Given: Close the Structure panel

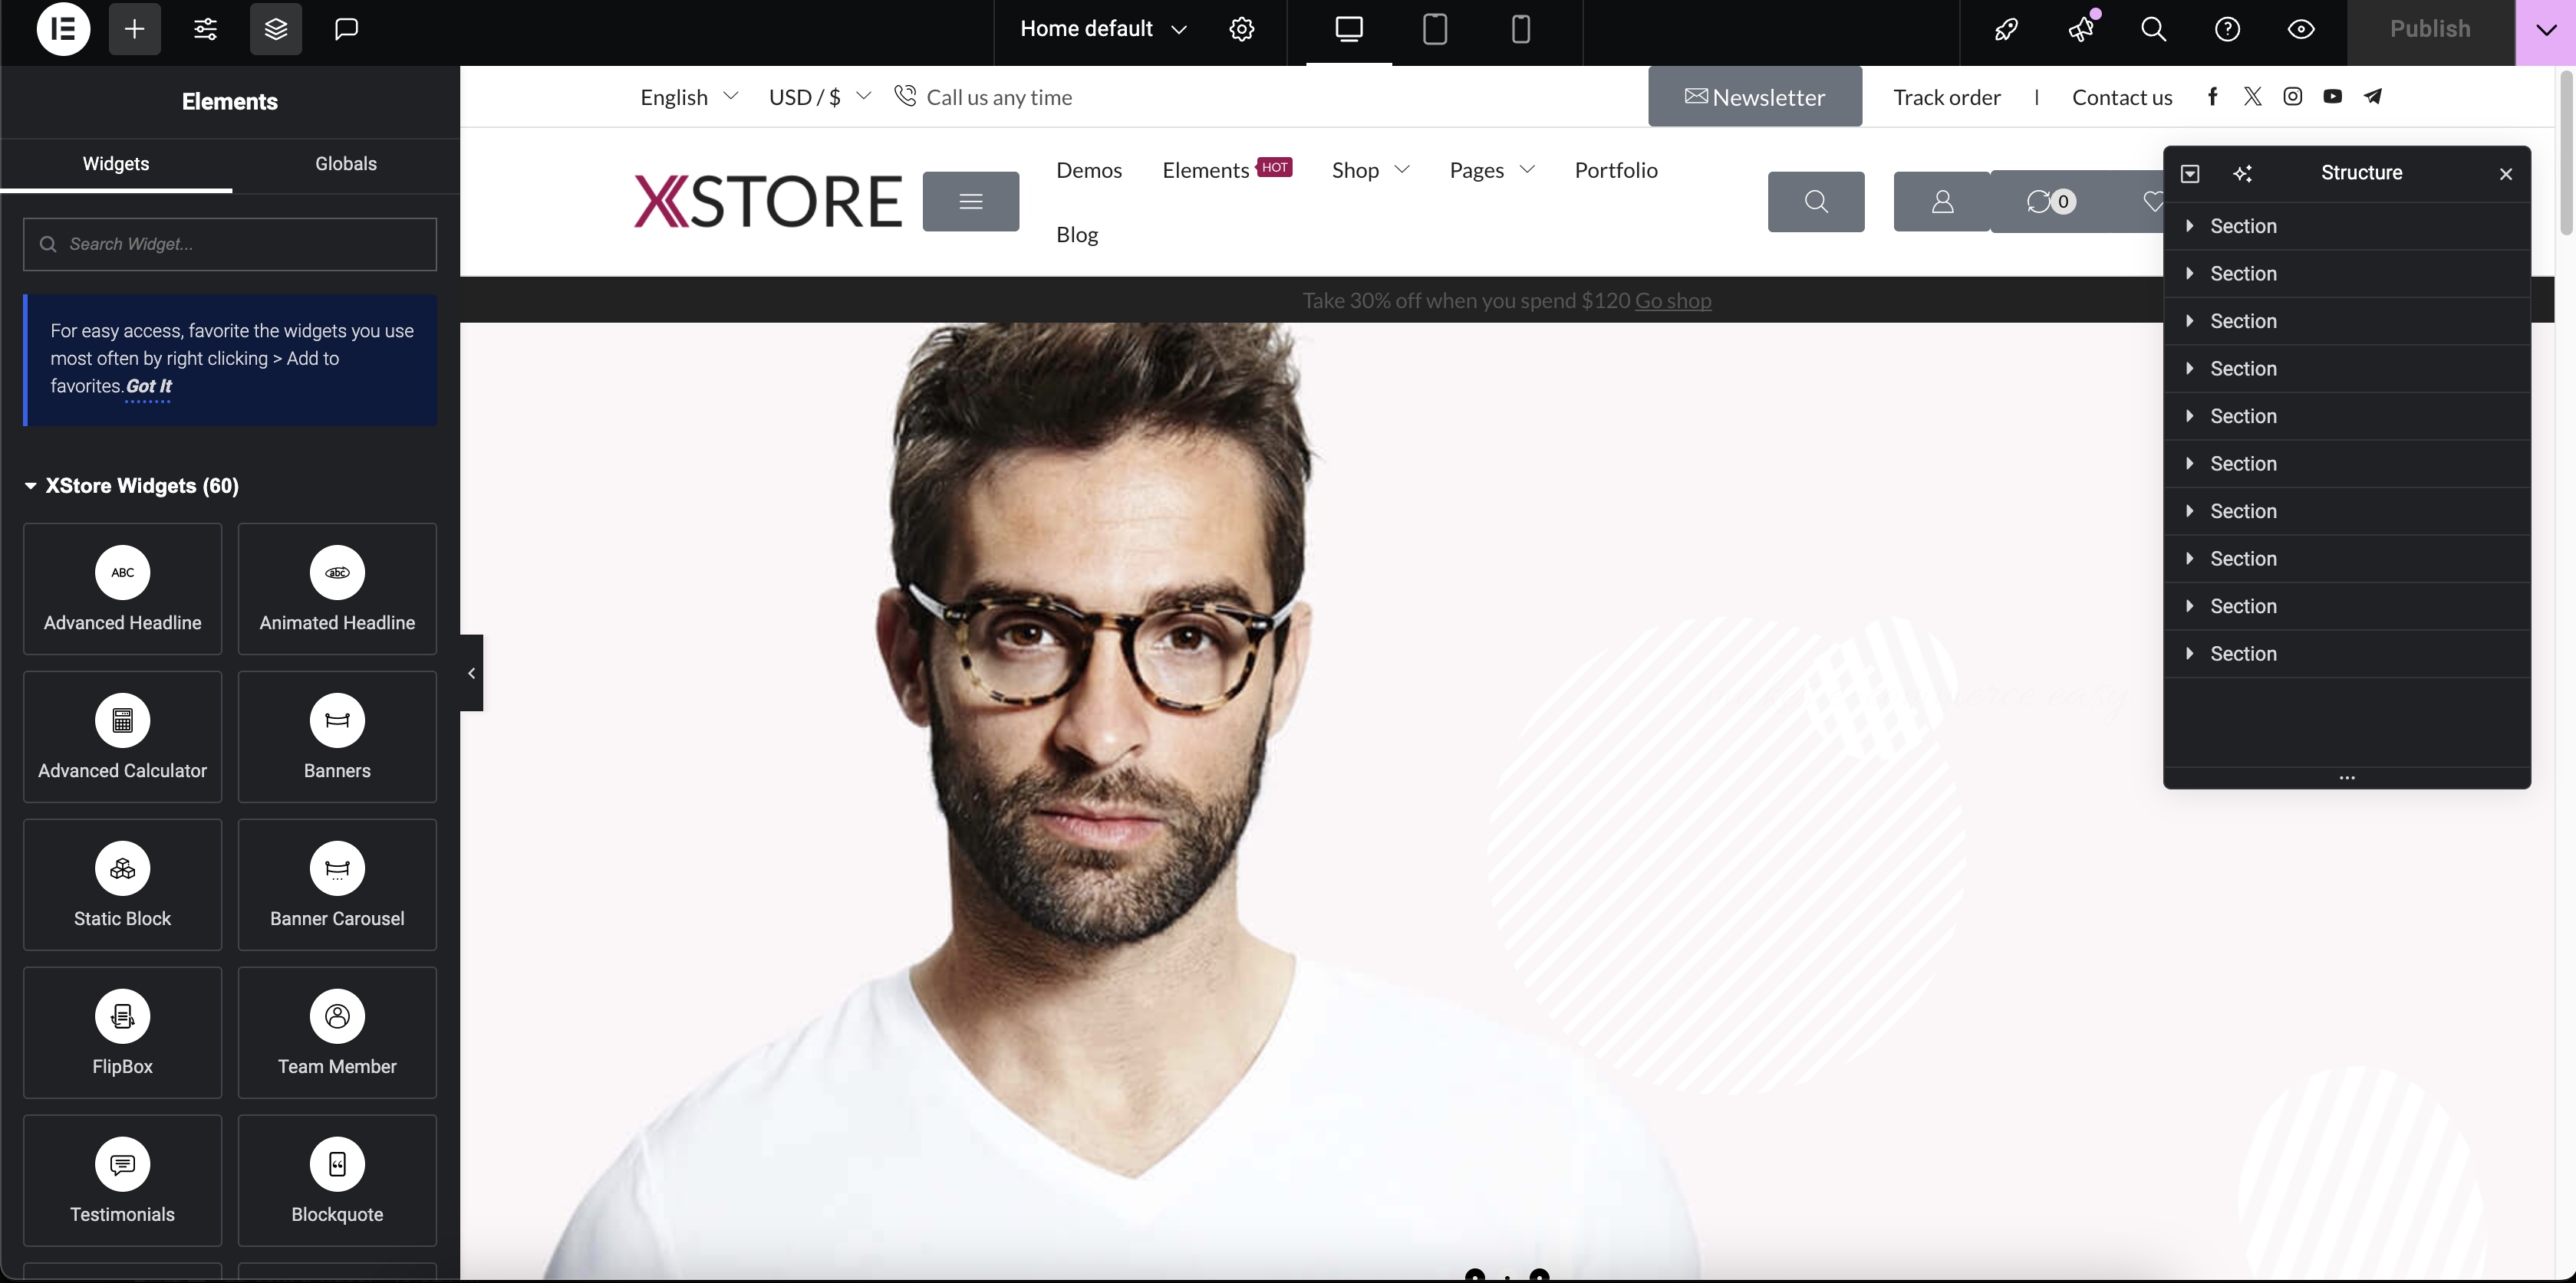Looking at the screenshot, I should coord(2505,174).
